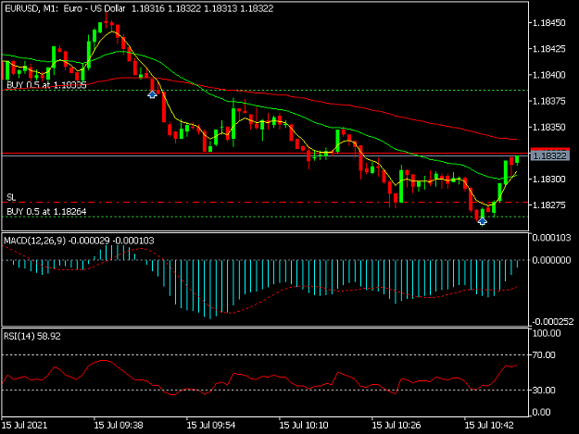Click RSI scale value 0.00

pyautogui.click(x=541, y=412)
